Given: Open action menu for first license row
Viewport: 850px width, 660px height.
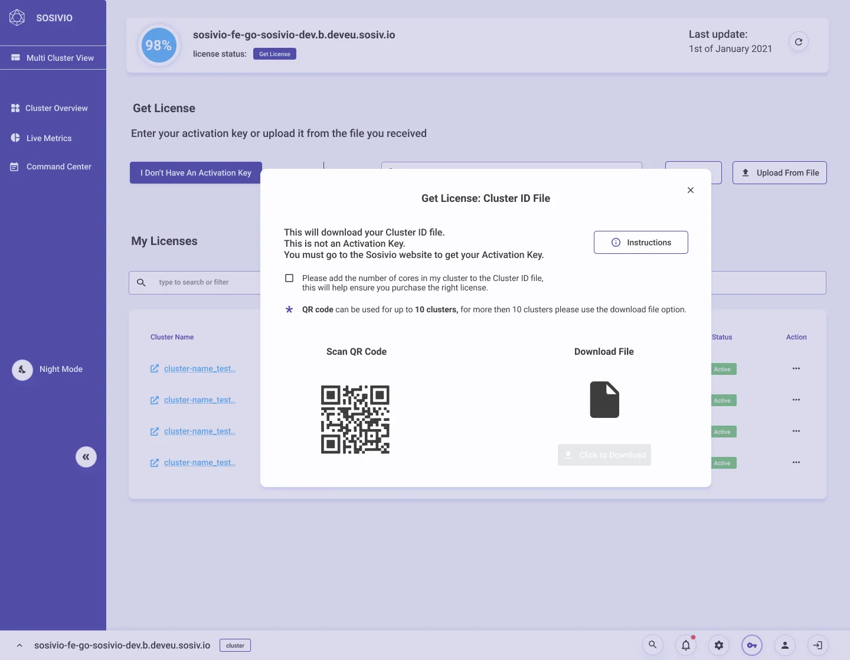Looking at the screenshot, I should (x=796, y=368).
